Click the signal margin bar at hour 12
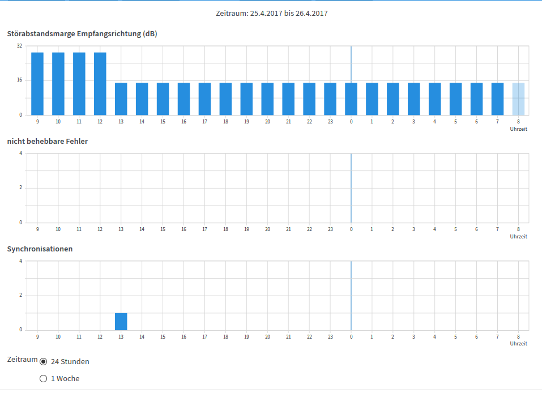The width and height of the screenshot is (542, 393). pyautogui.click(x=100, y=84)
